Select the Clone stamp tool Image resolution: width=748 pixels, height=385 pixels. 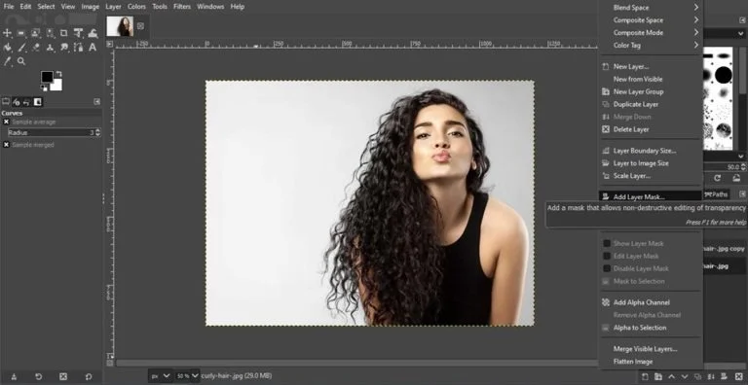(50, 48)
